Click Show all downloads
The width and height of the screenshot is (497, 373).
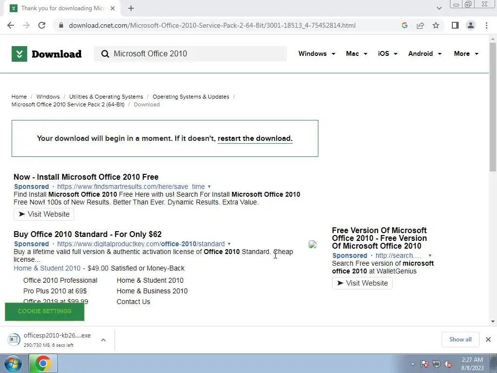(x=460, y=339)
